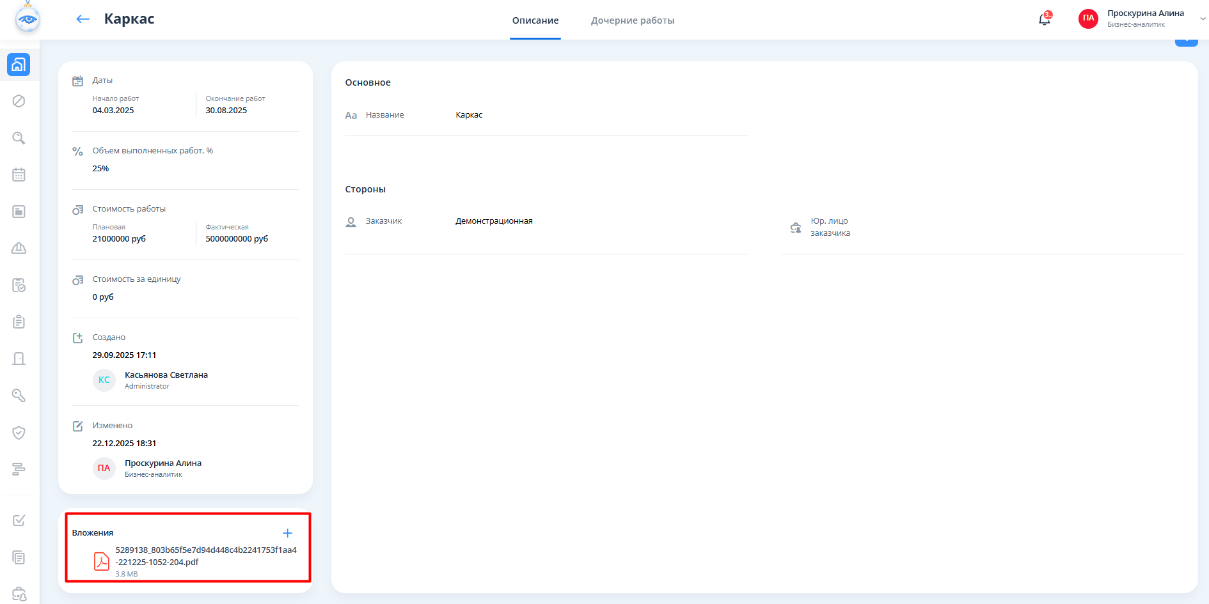Add attachment with plus in Вложения
1209x604 pixels.
pyautogui.click(x=288, y=533)
